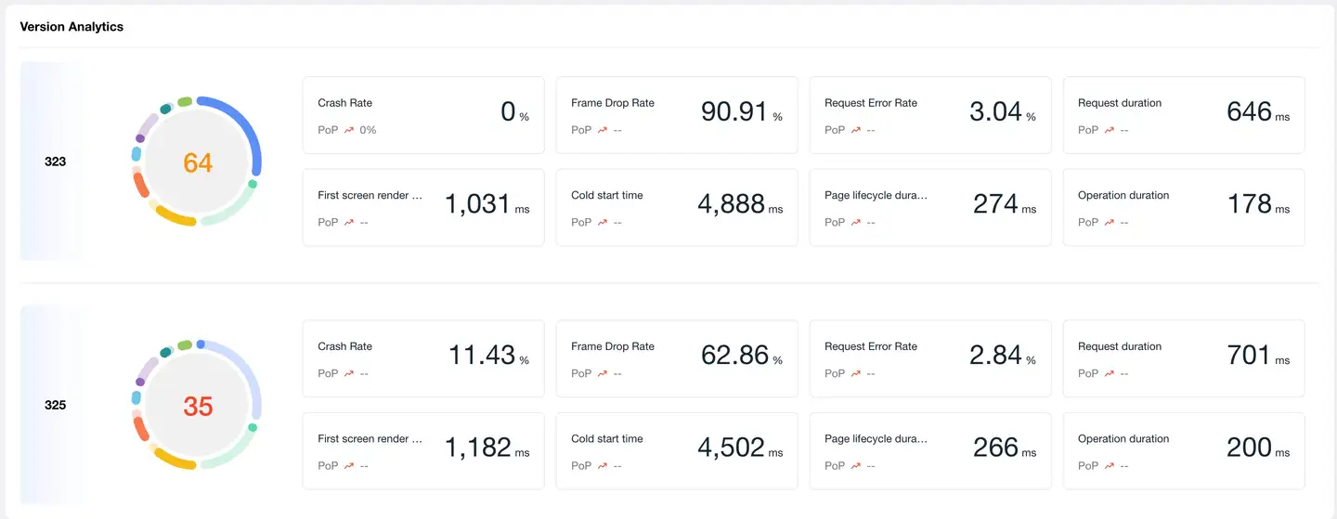This screenshot has height=519, width=1337.
Task: Click trend arrow in version 323 Crash Rate card
Action: (x=349, y=130)
